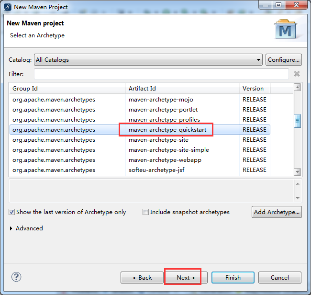Select the softeu-archetype-jsf row
Viewport: 311px width, 295px height.
140,170
